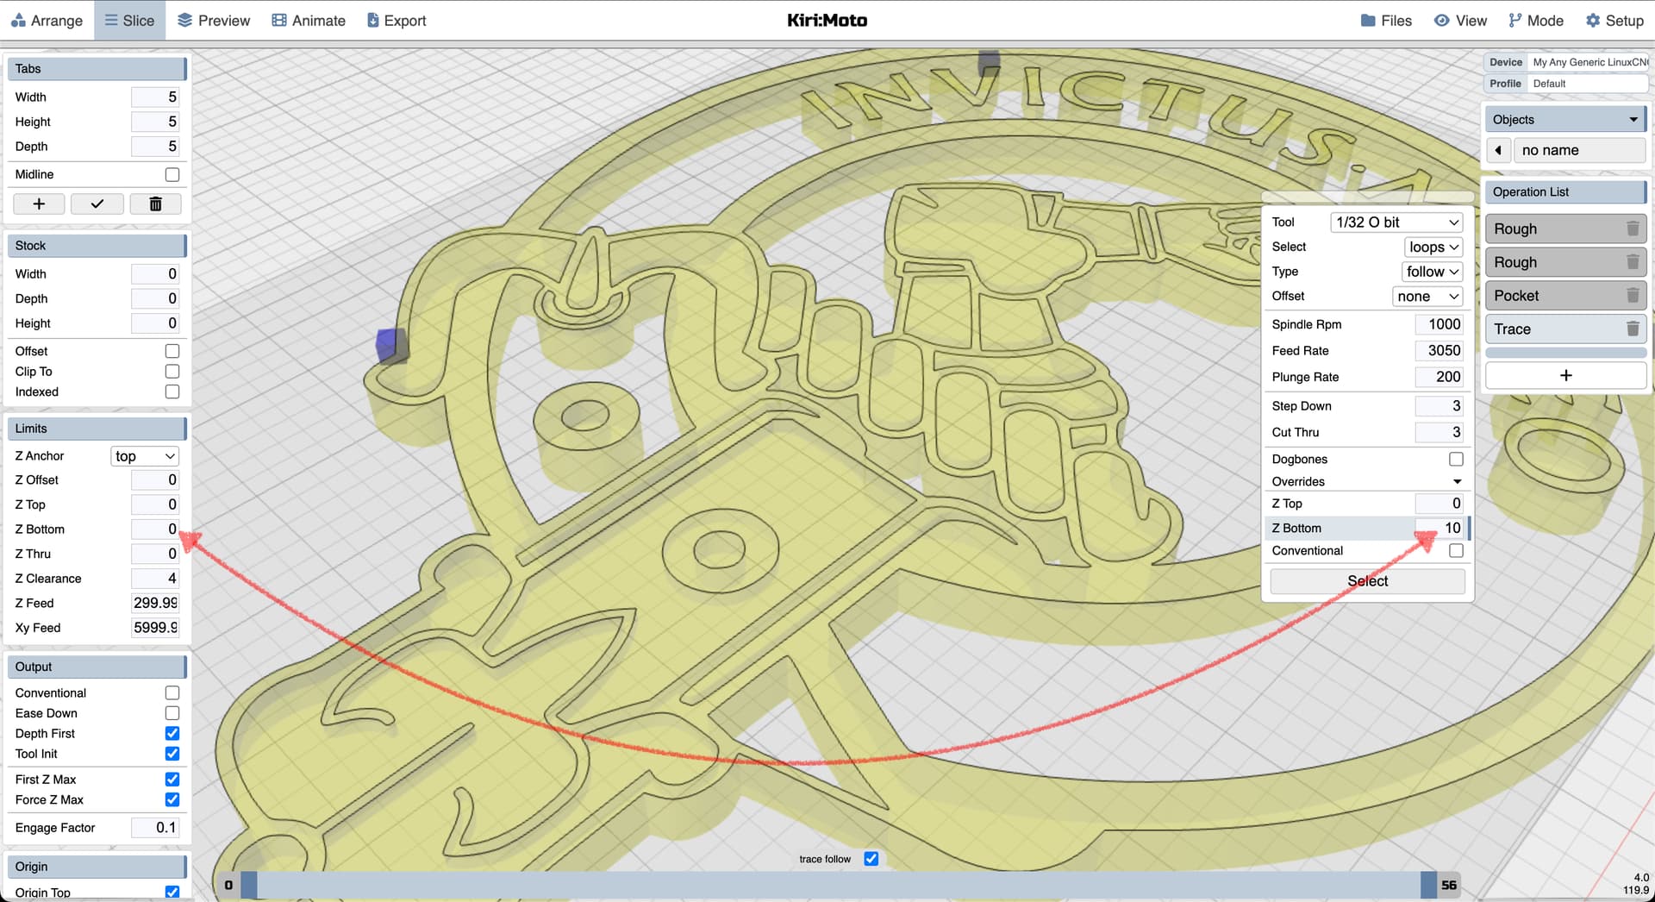Image resolution: width=1655 pixels, height=902 pixels.
Task: Uncheck First Z Max
Action: [x=172, y=779]
